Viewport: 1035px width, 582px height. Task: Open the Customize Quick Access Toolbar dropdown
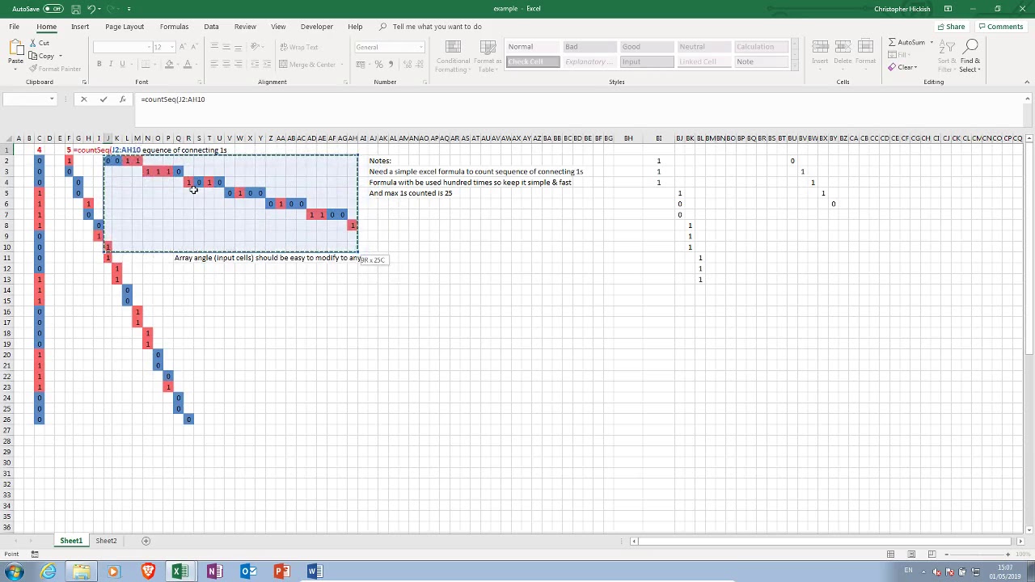point(129,9)
